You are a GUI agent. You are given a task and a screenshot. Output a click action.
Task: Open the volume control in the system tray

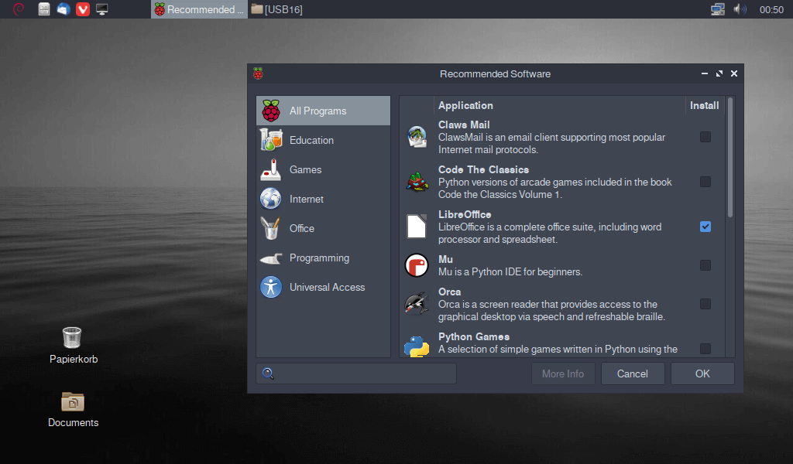[740, 9]
